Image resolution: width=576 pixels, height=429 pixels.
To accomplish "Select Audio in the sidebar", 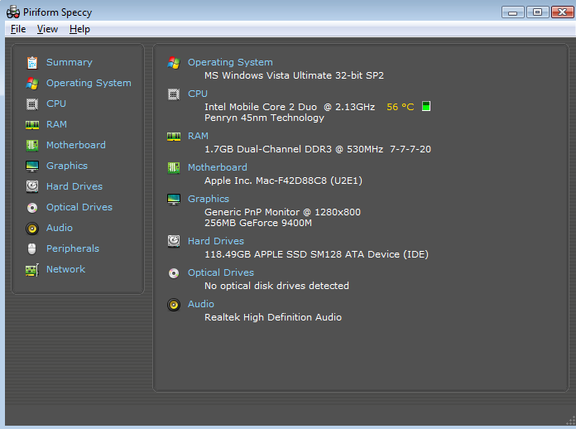I will [x=60, y=228].
